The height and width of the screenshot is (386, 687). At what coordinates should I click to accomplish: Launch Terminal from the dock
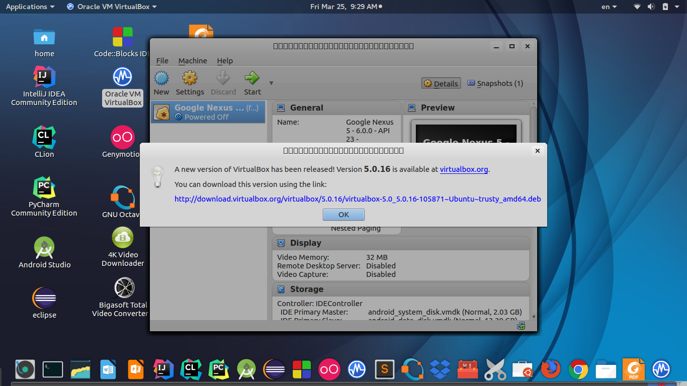coord(53,369)
